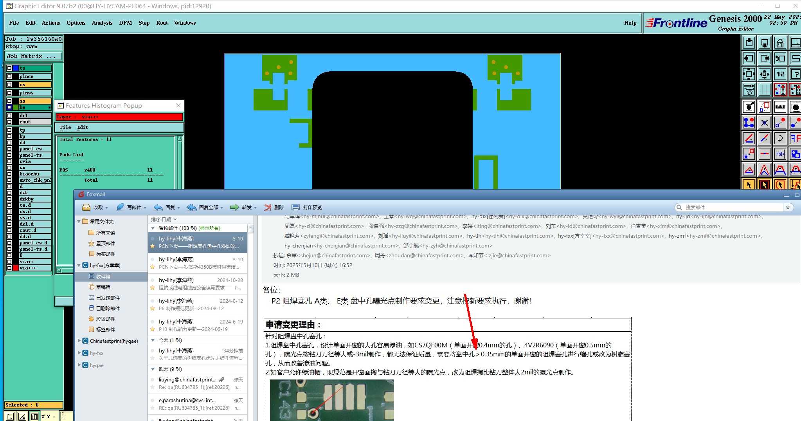801x421 pixels.
Task: Click the Job Matrix ... button
Action: (34, 56)
